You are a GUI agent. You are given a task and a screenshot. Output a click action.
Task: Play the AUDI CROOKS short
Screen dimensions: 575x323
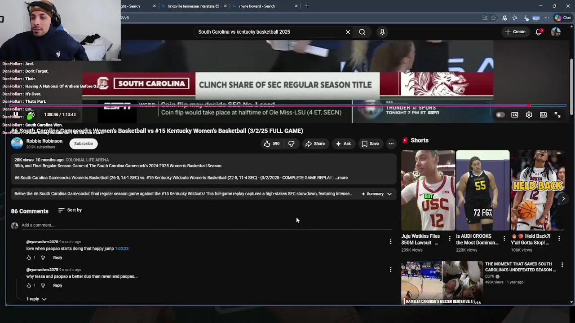[x=482, y=190]
